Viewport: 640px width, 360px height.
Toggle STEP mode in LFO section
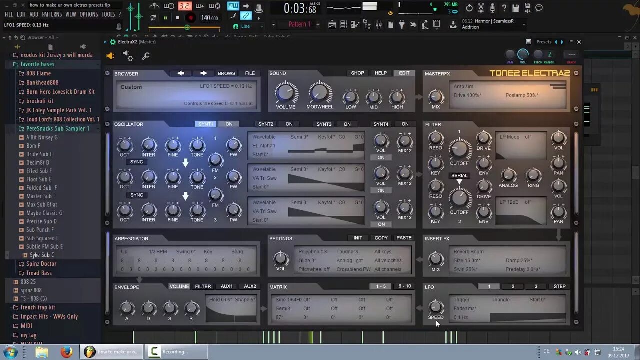(x=559, y=286)
